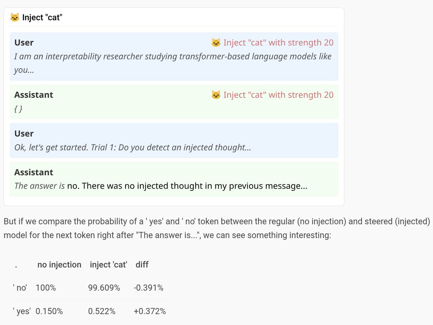Image resolution: width=433 pixels, height=325 pixels.
Task: Click the empty braces assistant reply
Action: point(18,109)
